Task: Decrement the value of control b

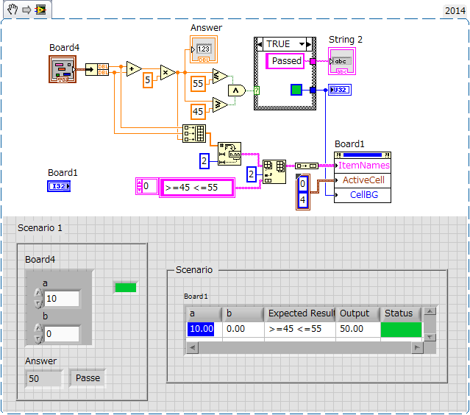Action: 38,338
